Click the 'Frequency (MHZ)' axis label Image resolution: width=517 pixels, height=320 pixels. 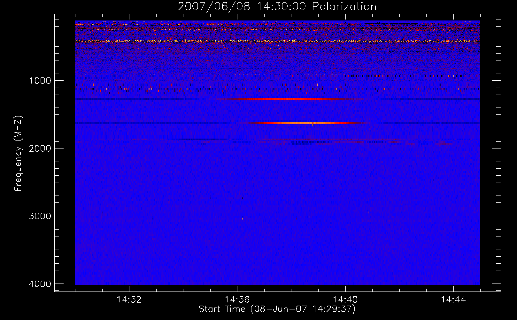coord(19,154)
